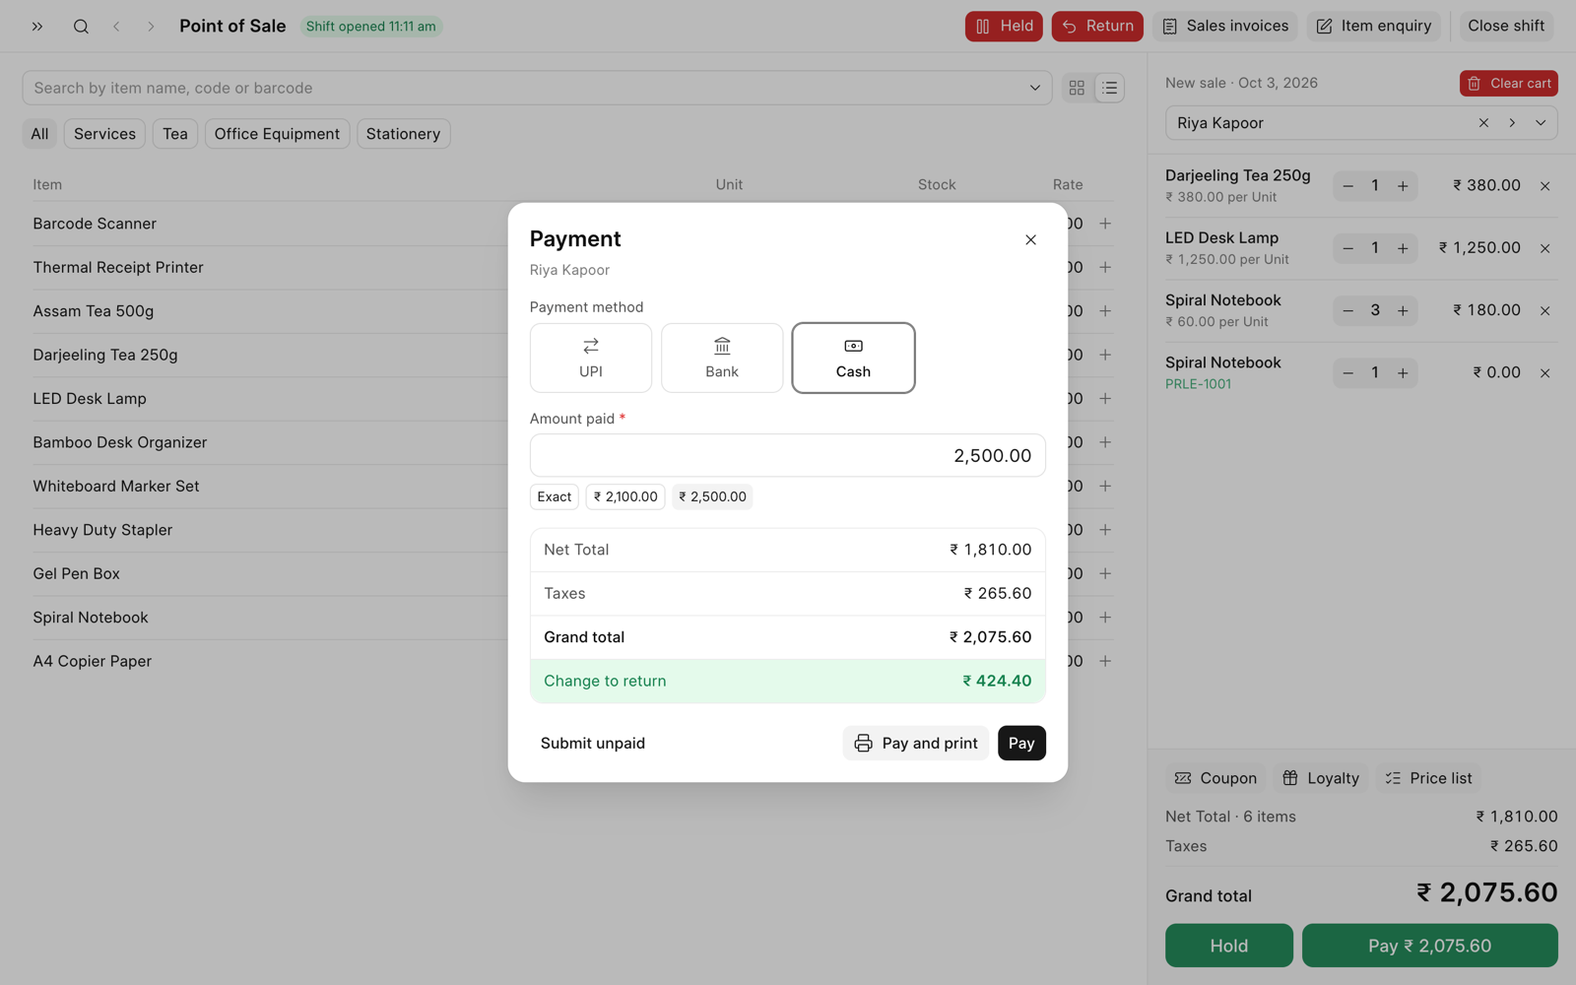This screenshot has width=1576, height=985.
Task: Decrease paid Spiral Notebook quantity of 3
Action: [1347, 311]
